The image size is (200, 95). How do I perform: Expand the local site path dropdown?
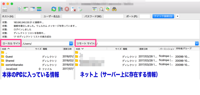[x=71, y=44]
